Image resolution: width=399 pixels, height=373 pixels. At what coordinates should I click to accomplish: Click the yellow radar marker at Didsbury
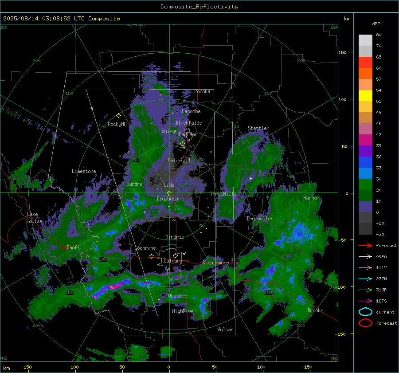coord(169,193)
